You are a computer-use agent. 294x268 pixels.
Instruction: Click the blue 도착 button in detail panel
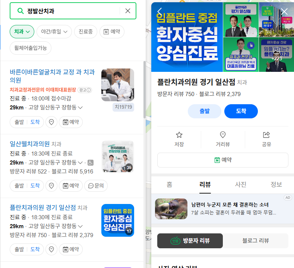pyautogui.click(x=241, y=111)
